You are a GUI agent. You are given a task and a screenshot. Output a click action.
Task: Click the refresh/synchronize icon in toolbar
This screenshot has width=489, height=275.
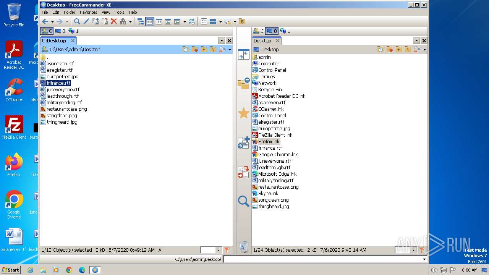tap(192, 22)
